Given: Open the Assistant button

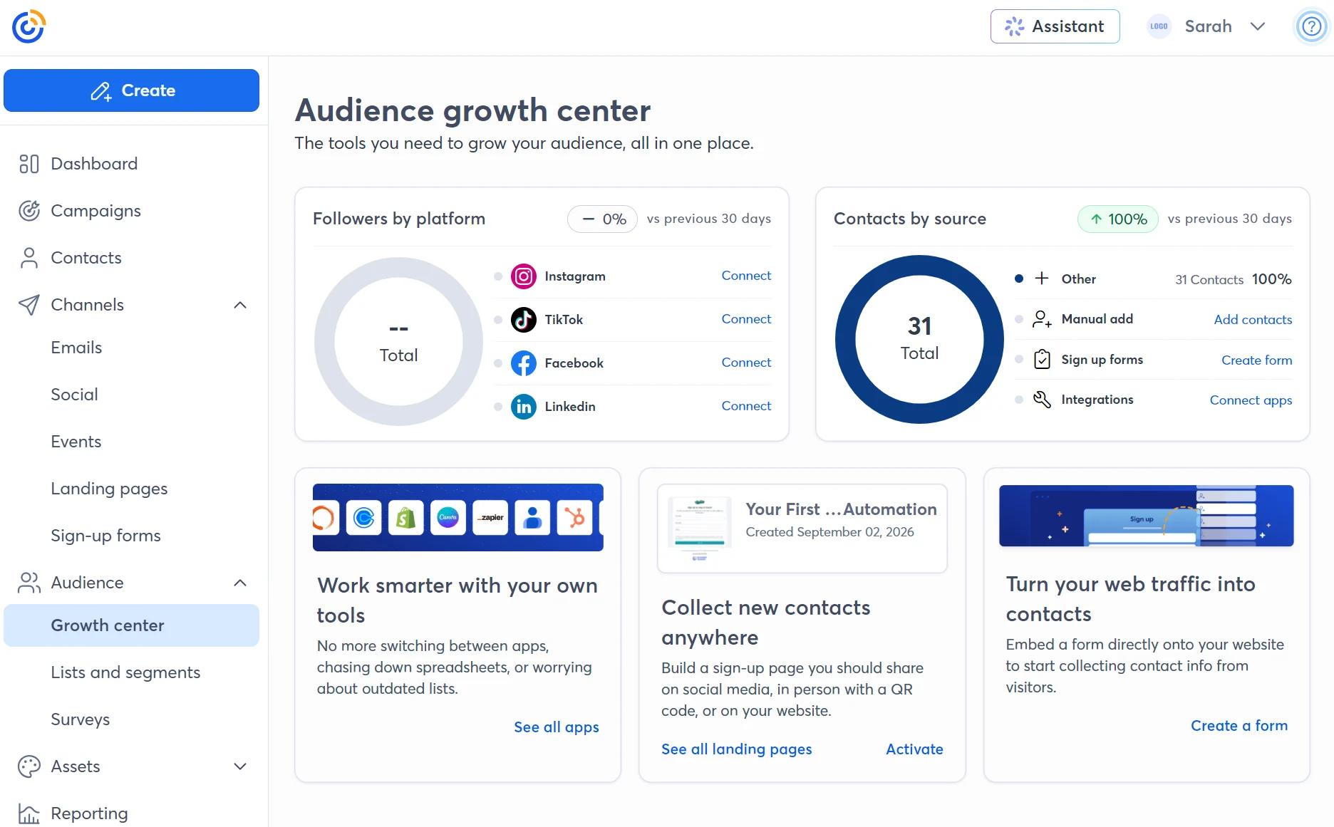Looking at the screenshot, I should [x=1055, y=26].
